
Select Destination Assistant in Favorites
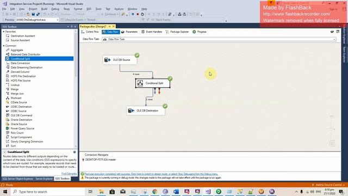[x=23, y=36]
